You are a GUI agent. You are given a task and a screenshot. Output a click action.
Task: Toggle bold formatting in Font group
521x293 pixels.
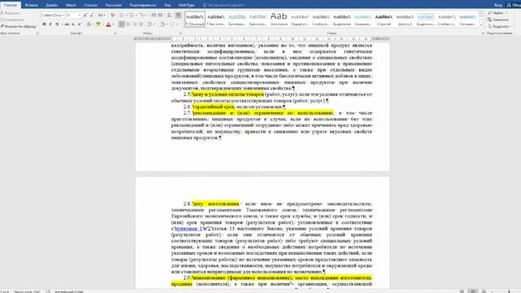tap(44, 24)
